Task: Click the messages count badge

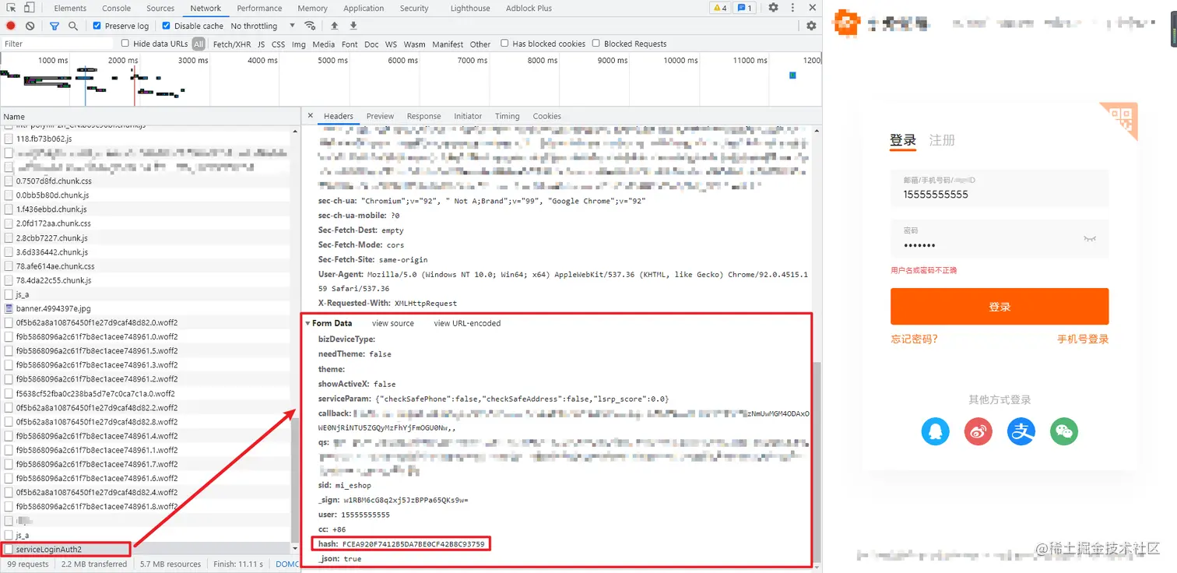Action: (x=745, y=8)
